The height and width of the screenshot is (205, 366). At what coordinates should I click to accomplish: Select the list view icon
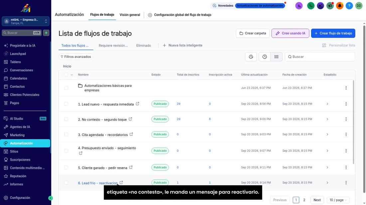point(276,57)
